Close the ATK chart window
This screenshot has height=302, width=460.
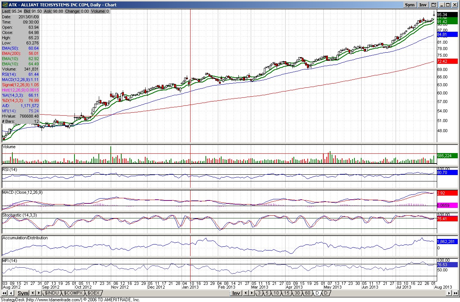(x=454, y=5)
